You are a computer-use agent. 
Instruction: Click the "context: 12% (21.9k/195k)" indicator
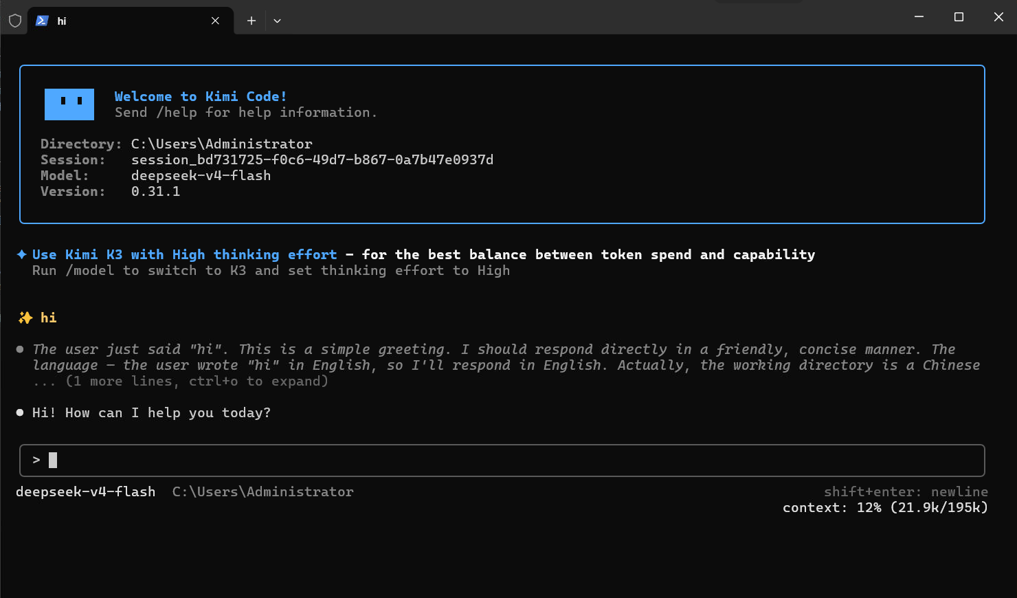pyautogui.click(x=885, y=507)
